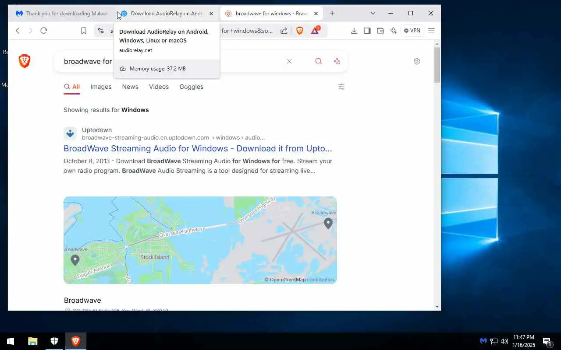Screen dimensions: 561x350
Task: Switch to News results
Action: pyautogui.click(x=130, y=87)
